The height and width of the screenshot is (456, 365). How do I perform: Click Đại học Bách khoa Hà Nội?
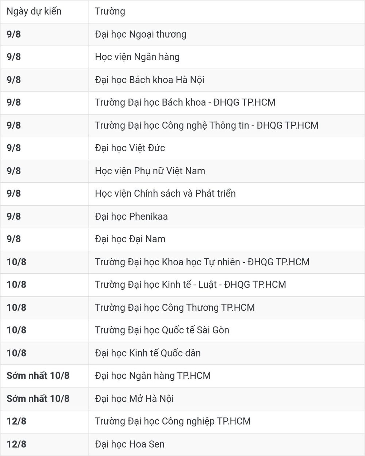tap(150, 80)
